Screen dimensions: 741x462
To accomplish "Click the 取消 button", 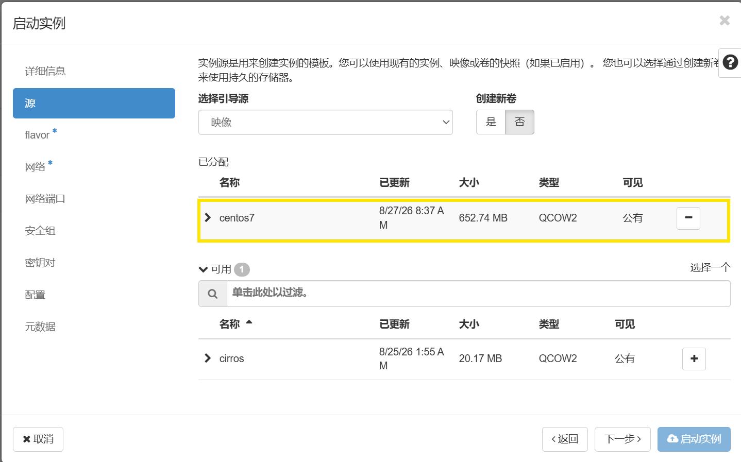I will point(38,439).
